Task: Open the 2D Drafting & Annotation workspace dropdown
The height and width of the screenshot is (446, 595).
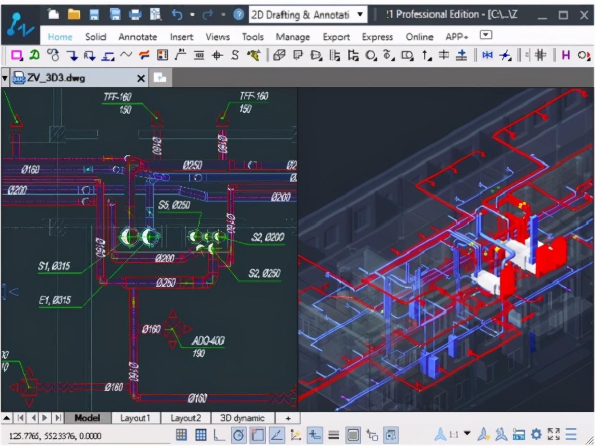Action: (x=360, y=14)
